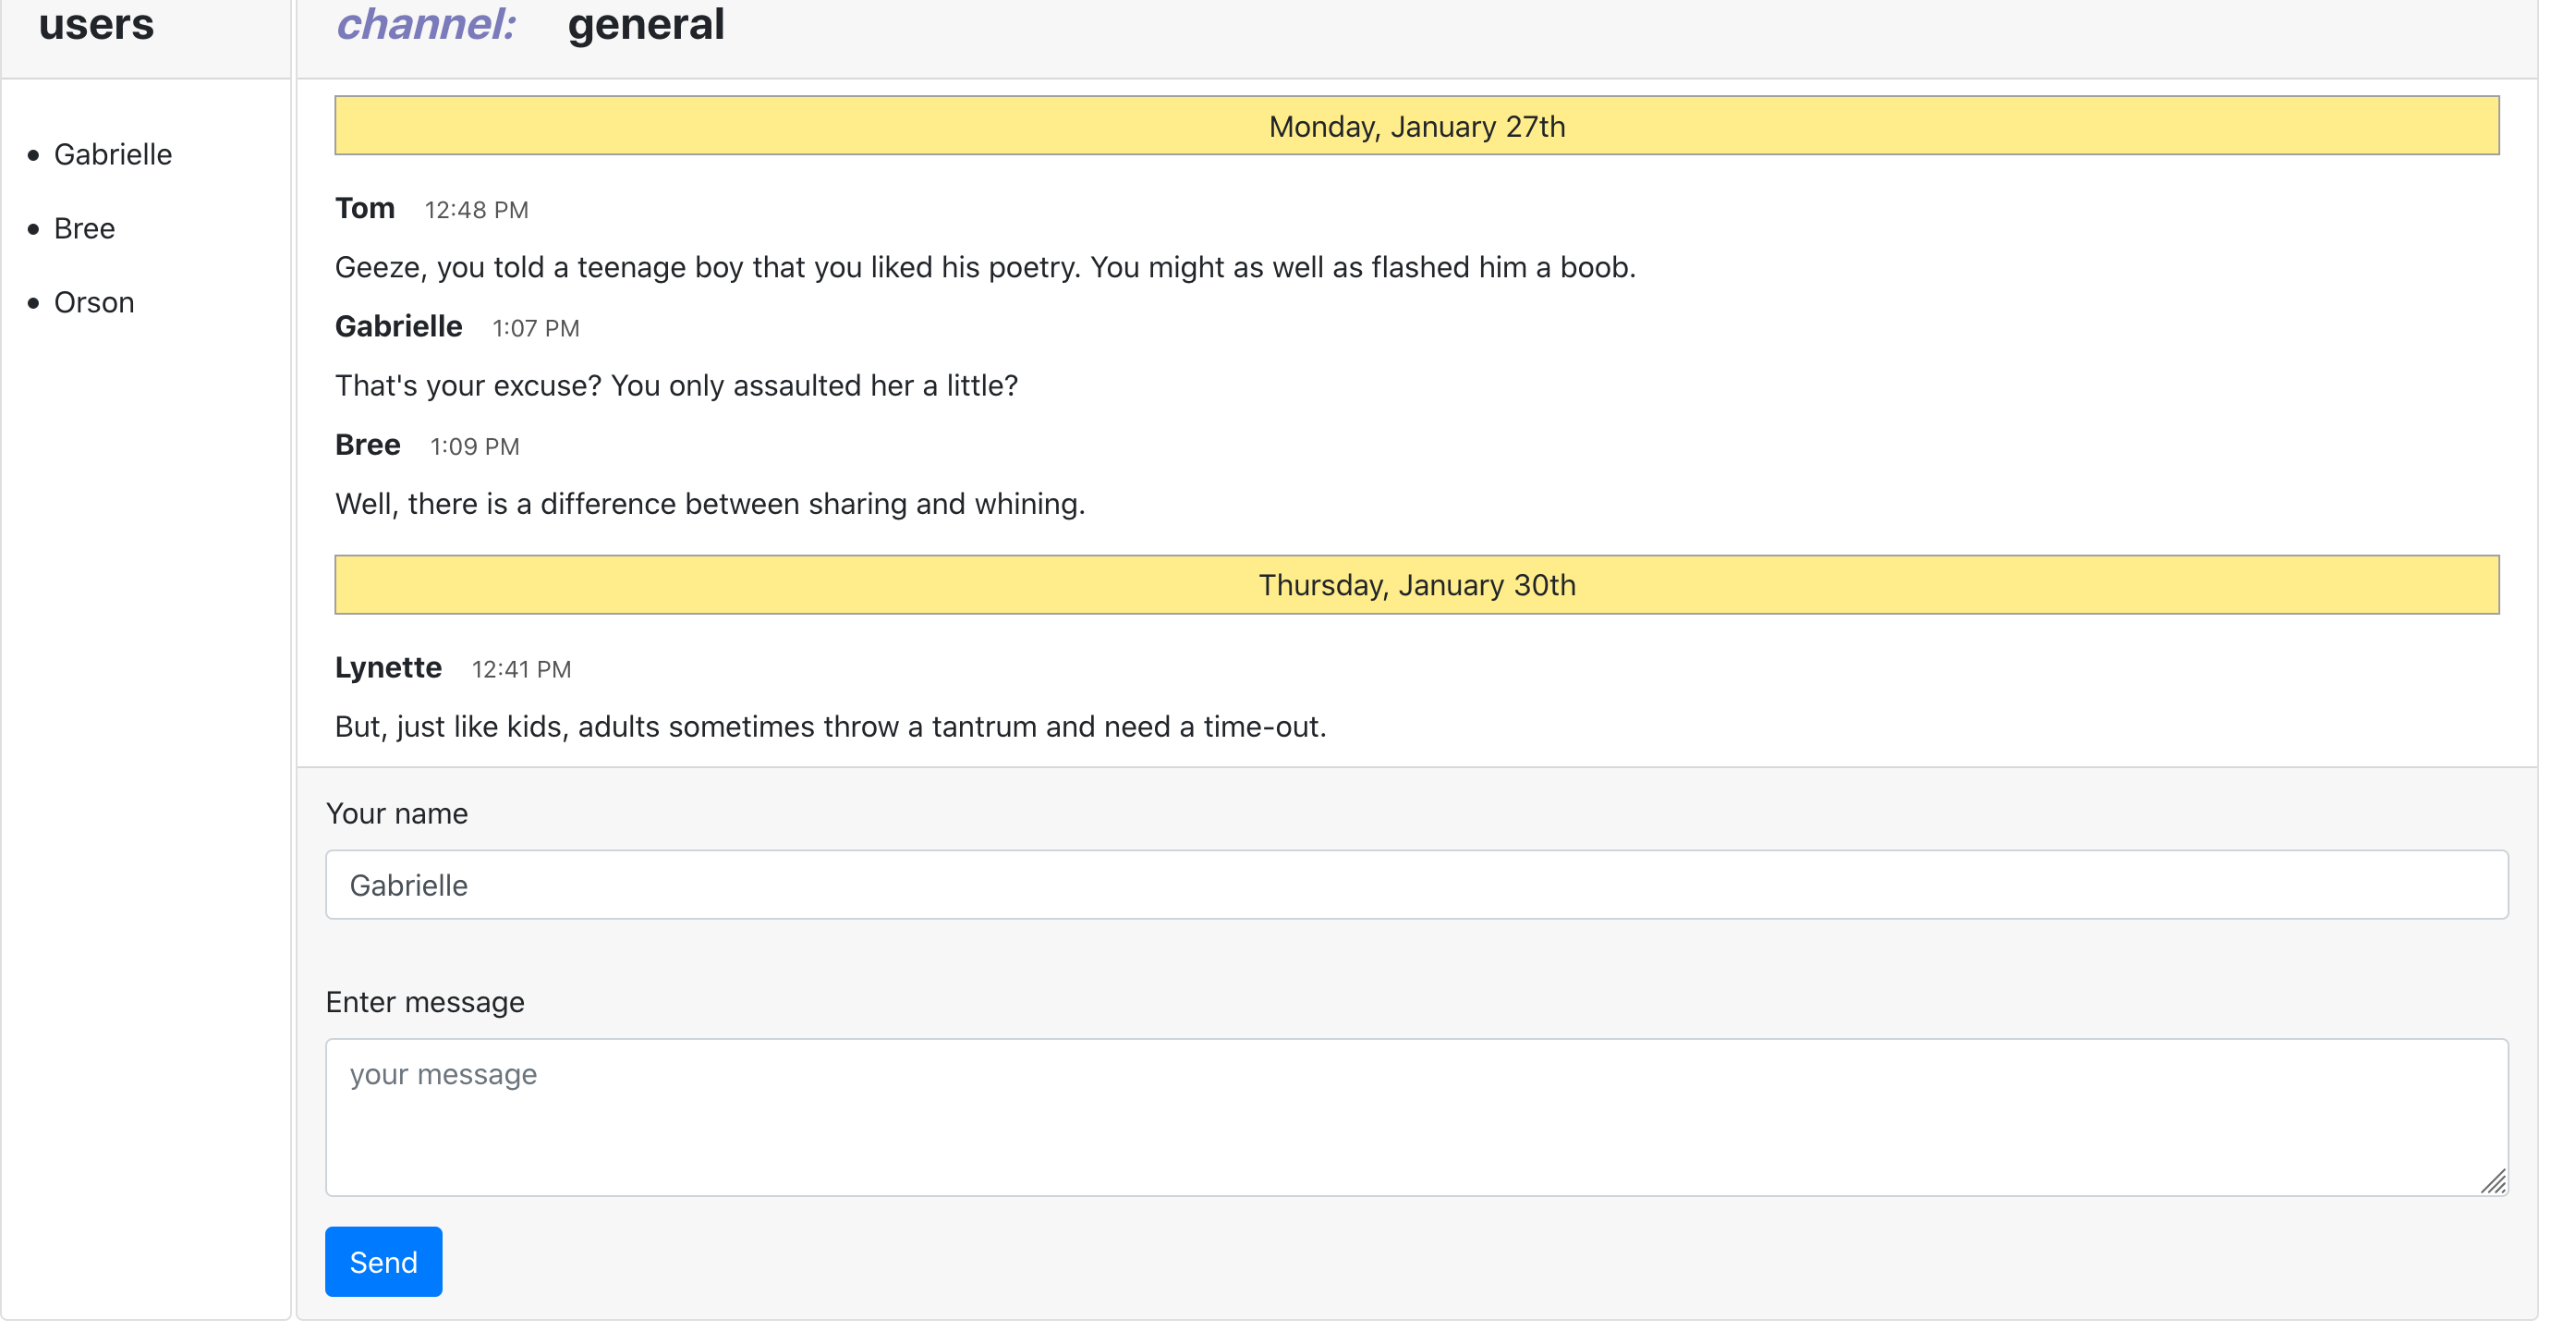Screen dimensions: 2576x1344
Task: Click the 12:41 PM timestamp
Action: click(521, 669)
